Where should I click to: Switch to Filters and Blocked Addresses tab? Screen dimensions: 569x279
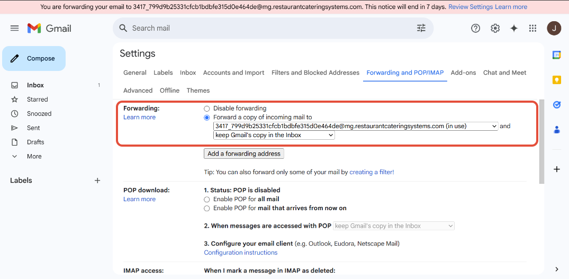pyautogui.click(x=315, y=73)
